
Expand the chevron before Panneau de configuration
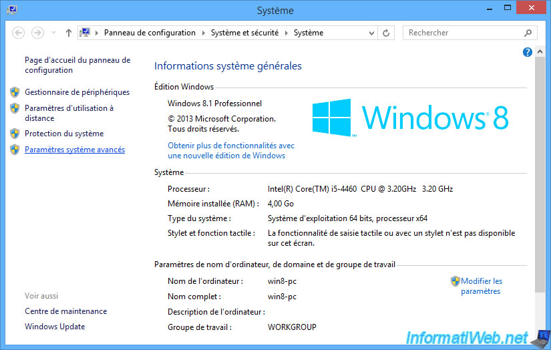click(97, 33)
